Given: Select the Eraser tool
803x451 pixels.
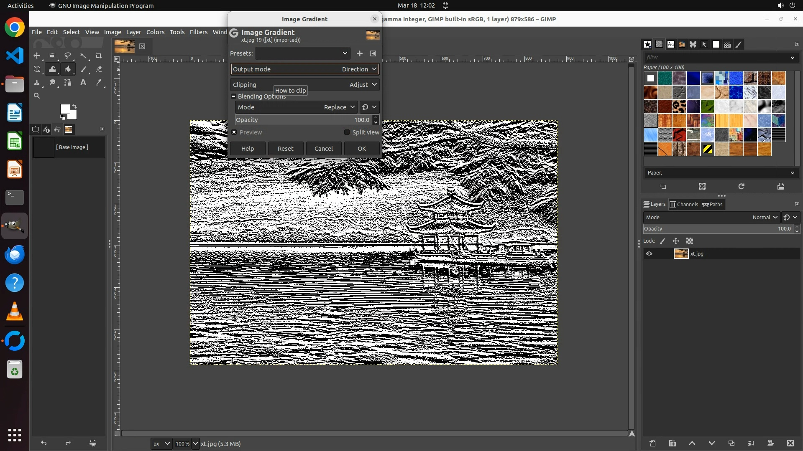Looking at the screenshot, I should 99,69.
